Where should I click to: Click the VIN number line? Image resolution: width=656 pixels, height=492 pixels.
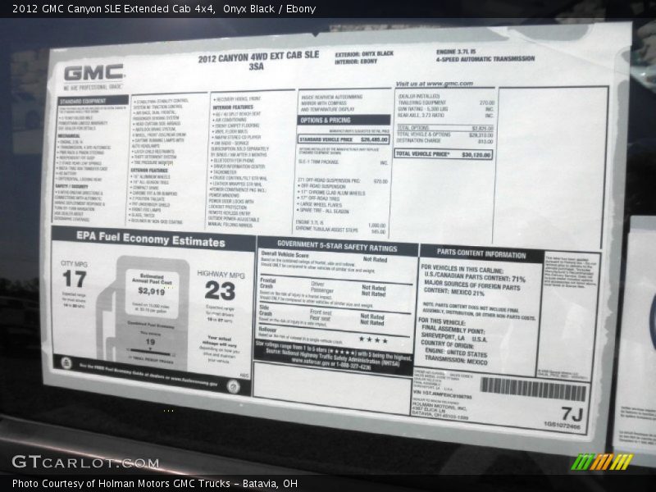pyautogui.click(x=442, y=394)
